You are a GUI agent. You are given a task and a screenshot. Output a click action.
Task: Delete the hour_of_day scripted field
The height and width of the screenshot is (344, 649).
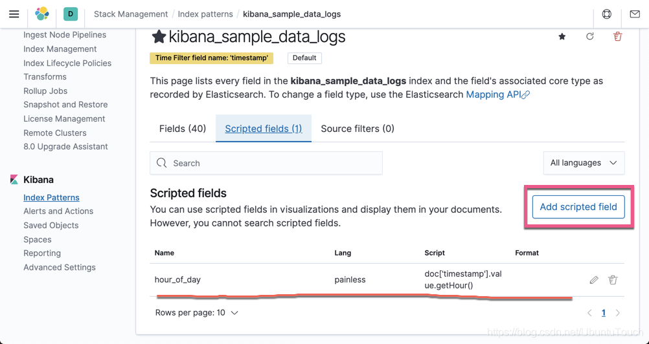tap(613, 280)
